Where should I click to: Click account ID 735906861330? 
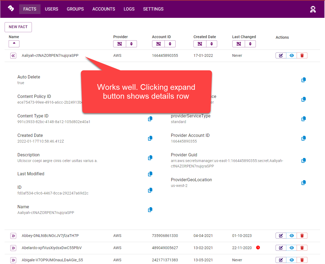[165, 236]
